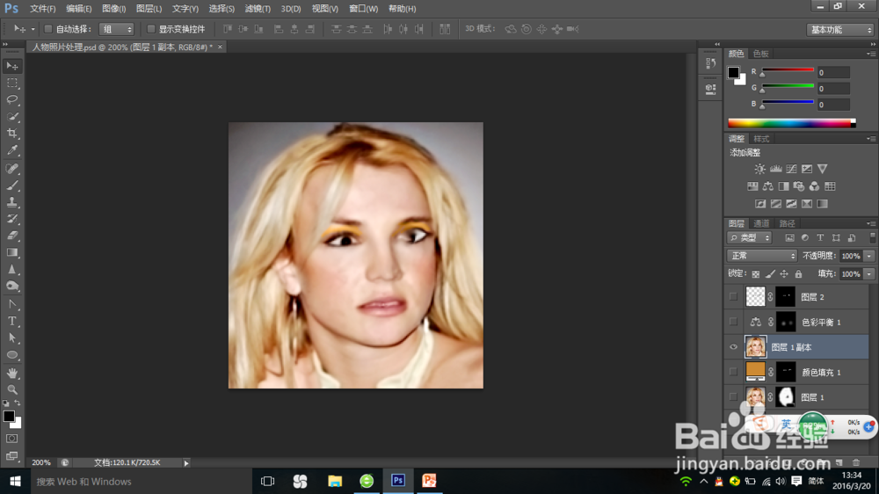Show the 色彩平衡 1 layer

(x=733, y=322)
